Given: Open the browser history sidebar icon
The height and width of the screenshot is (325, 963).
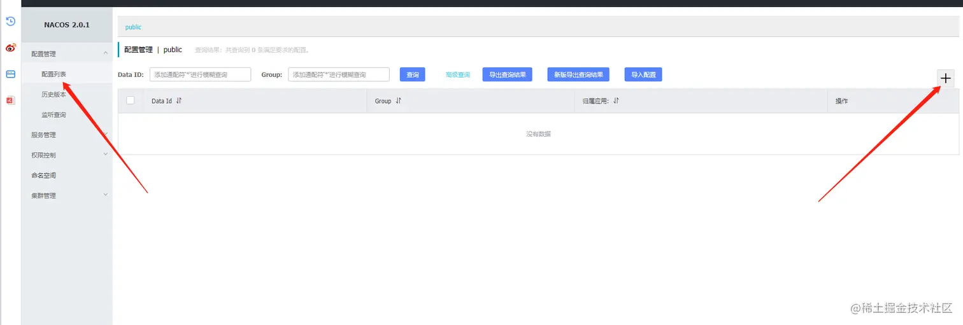Looking at the screenshot, I should tap(10, 22).
